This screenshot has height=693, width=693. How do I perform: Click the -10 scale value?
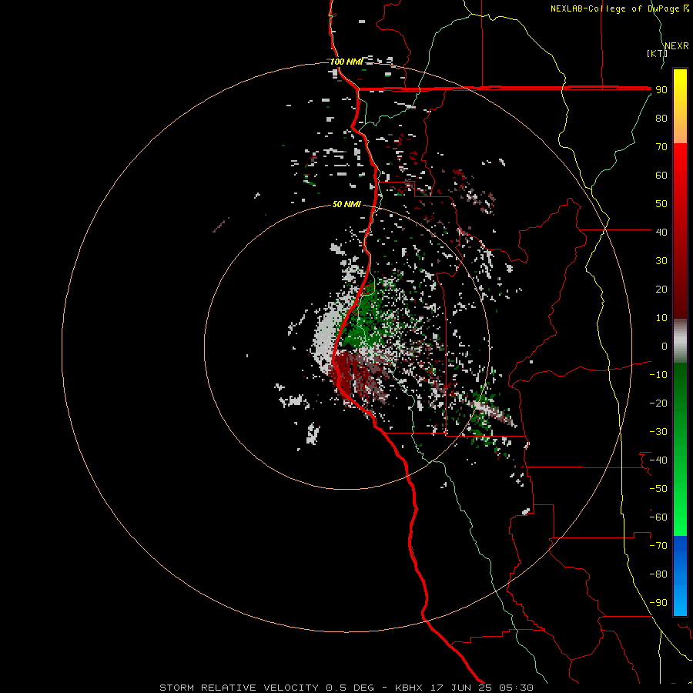click(x=658, y=375)
